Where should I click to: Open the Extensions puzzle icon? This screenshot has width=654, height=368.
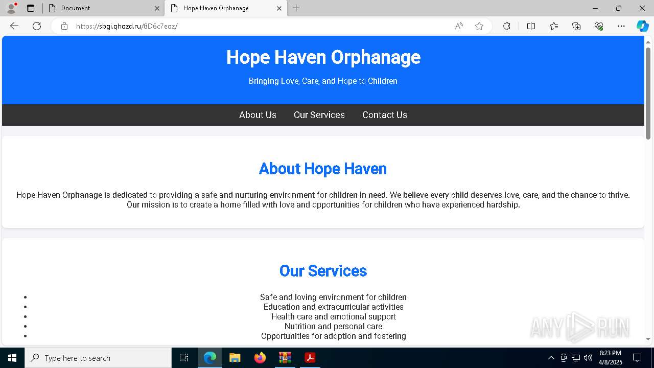click(506, 26)
